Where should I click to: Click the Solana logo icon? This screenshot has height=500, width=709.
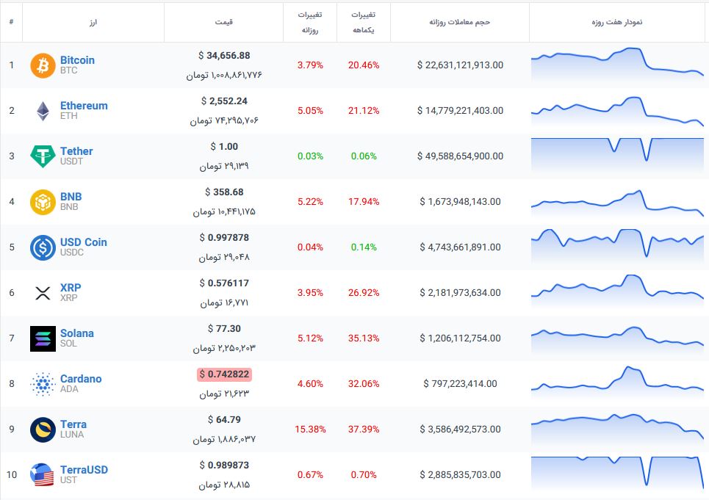click(43, 338)
